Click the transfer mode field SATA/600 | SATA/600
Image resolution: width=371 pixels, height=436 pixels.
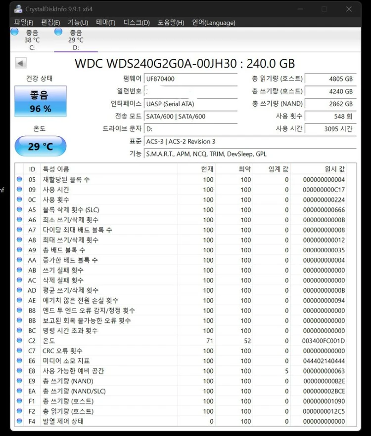pyautogui.click(x=191, y=117)
